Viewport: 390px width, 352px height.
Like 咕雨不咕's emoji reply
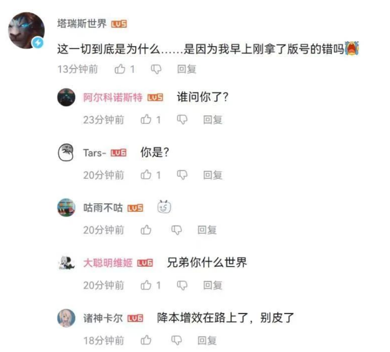click(146, 230)
